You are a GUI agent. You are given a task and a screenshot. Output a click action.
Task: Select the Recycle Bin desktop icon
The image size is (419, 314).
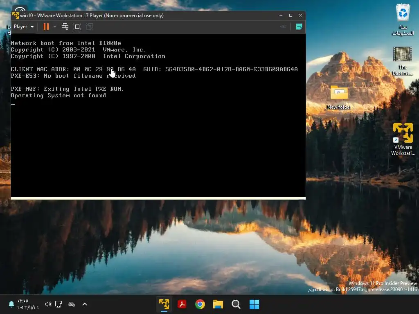[x=403, y=19]
